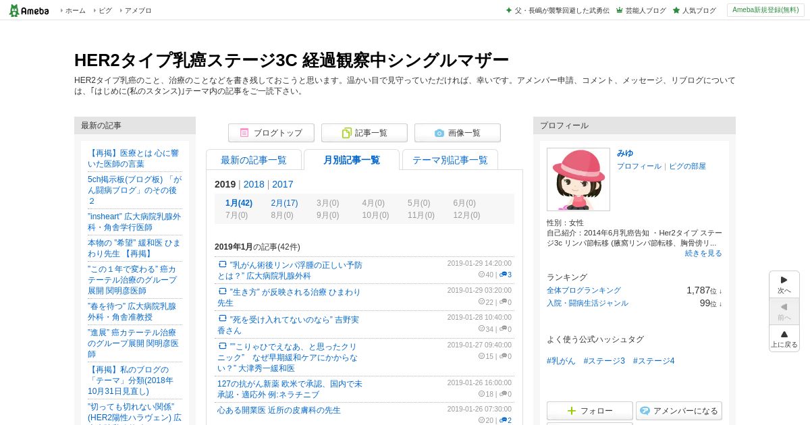Click the comment count 2 on 2019-01-26 07:30 article

click(506, 420)
